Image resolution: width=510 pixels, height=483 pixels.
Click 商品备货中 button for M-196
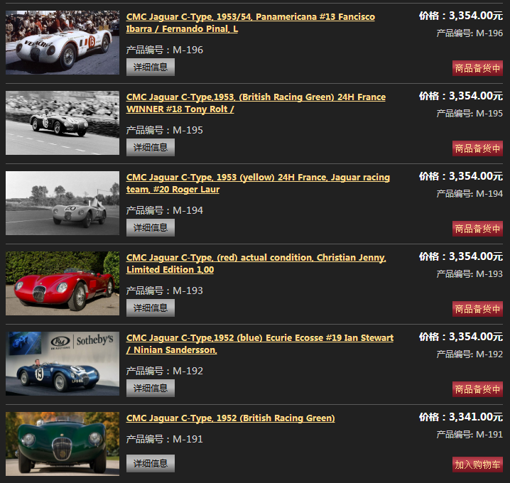(477, 68)
